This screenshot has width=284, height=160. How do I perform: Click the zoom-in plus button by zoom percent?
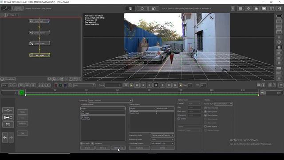tap(11, 85)
